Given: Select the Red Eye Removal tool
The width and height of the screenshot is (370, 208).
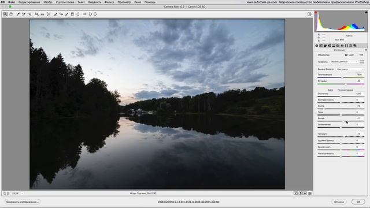Looking at the screenshot, I should 61,14.
